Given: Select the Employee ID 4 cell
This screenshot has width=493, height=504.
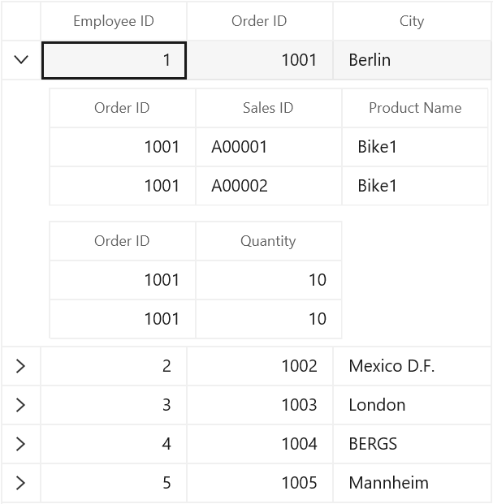Looking at the screenshot, I should coord(114,444).
